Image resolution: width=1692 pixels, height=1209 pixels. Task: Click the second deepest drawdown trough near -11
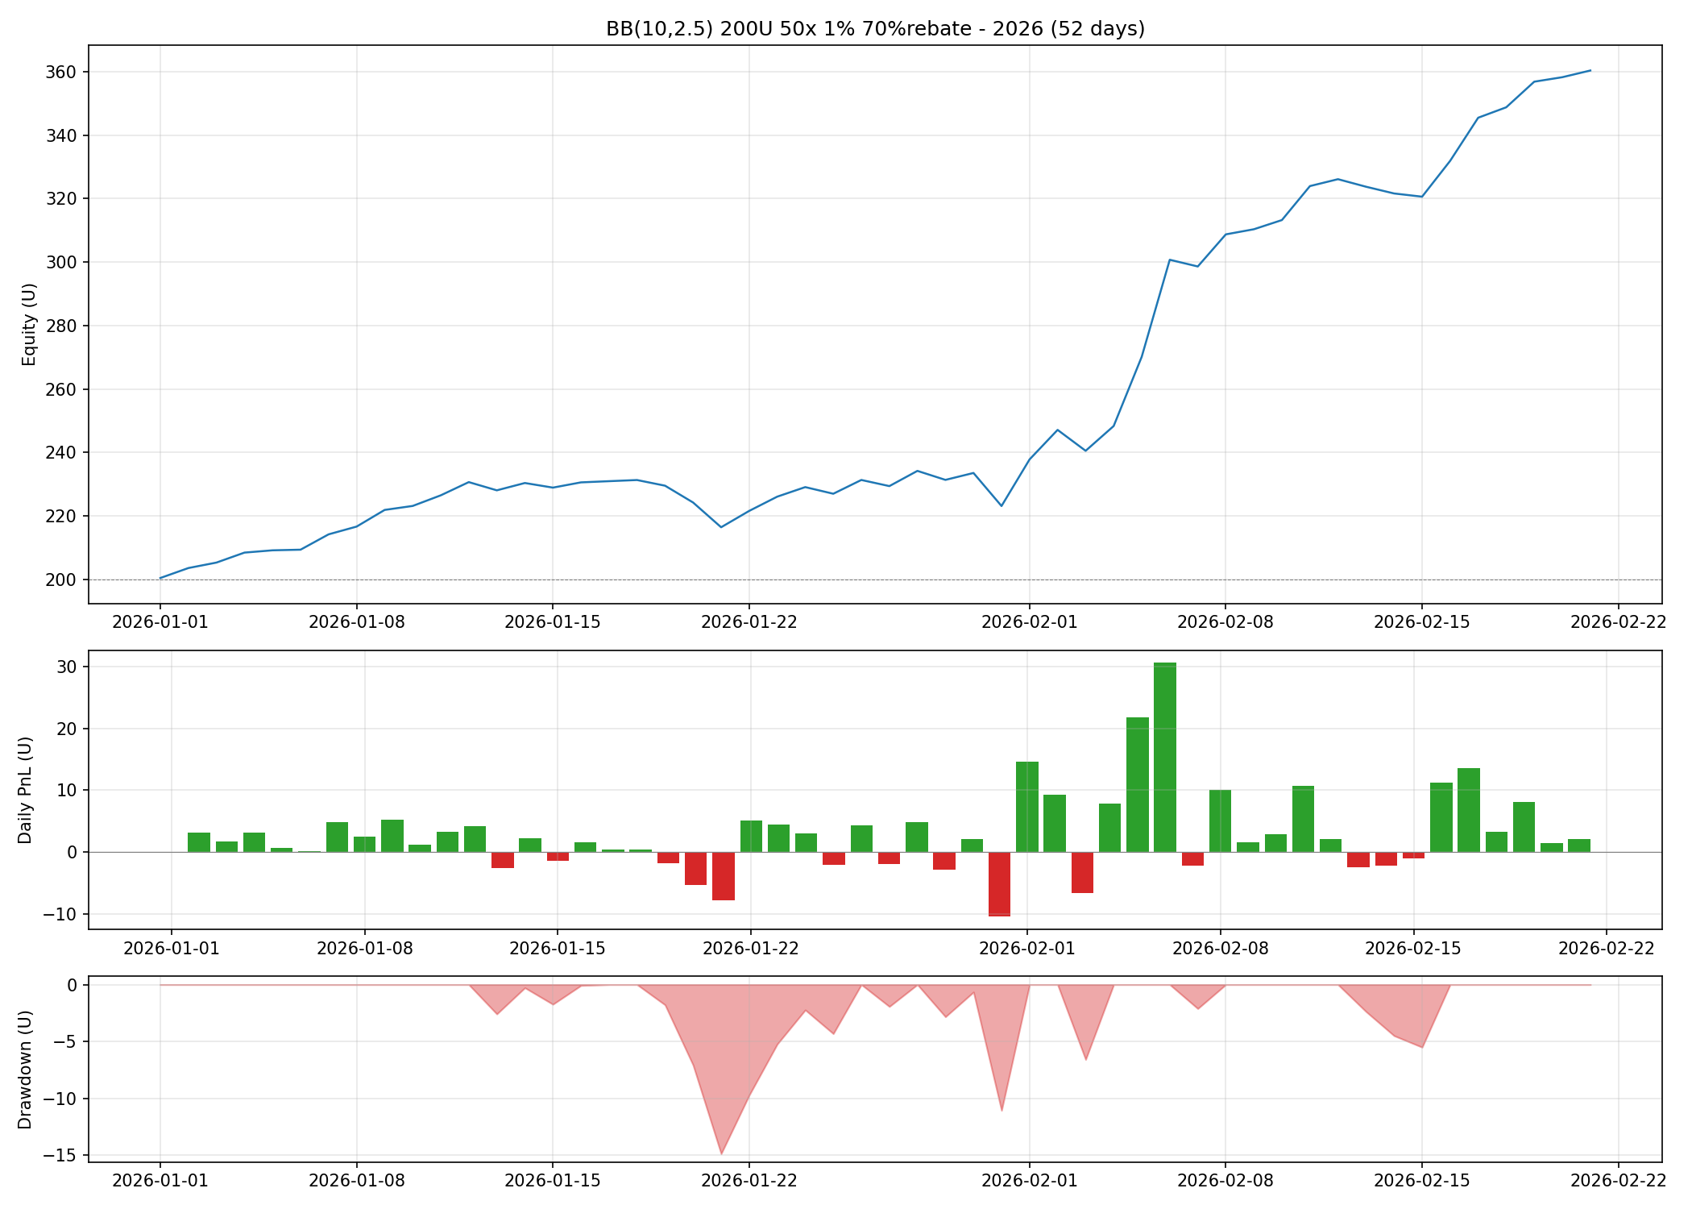[1002, 1108]
